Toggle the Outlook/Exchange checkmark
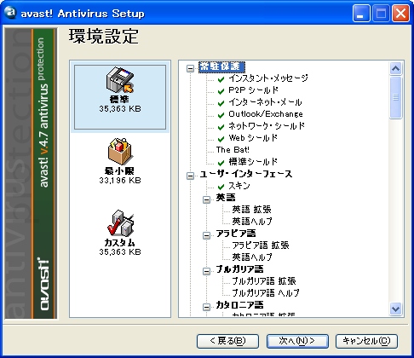 pos(221,115)
